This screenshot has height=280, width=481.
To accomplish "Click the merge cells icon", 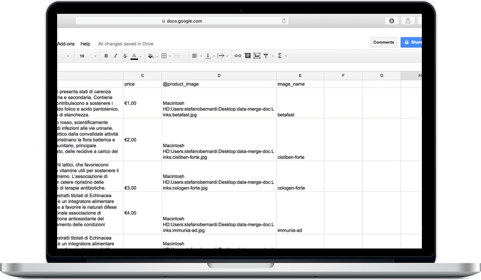I will point(177,56).
